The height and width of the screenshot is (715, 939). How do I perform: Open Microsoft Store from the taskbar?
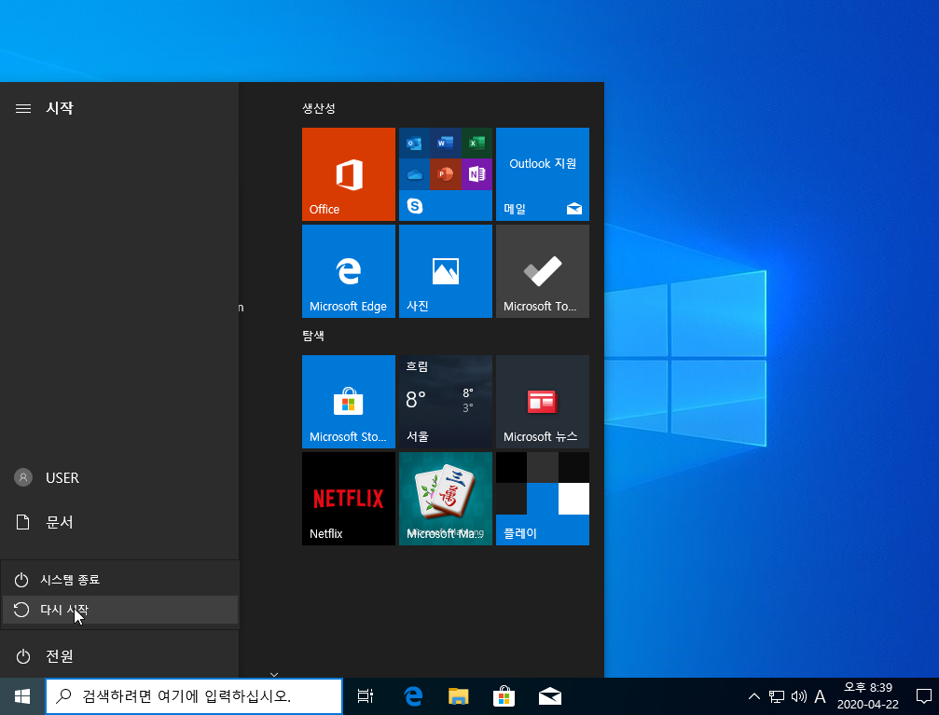pyautogui.click(x=504, y=696)
